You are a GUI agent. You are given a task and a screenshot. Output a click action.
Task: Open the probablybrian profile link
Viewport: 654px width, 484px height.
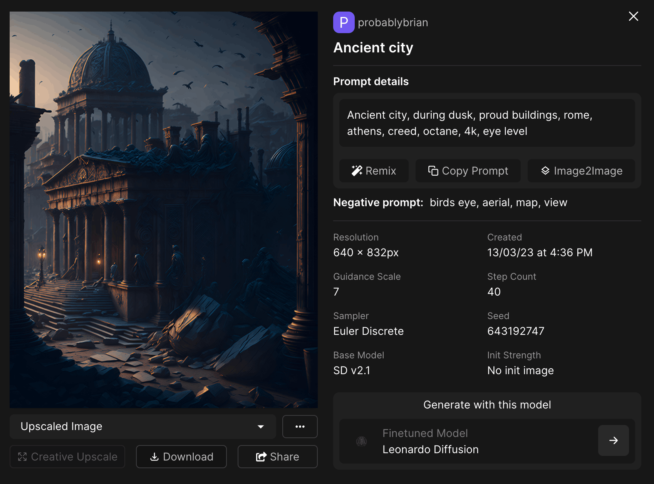pyautogui.click(x=393, y=23)
